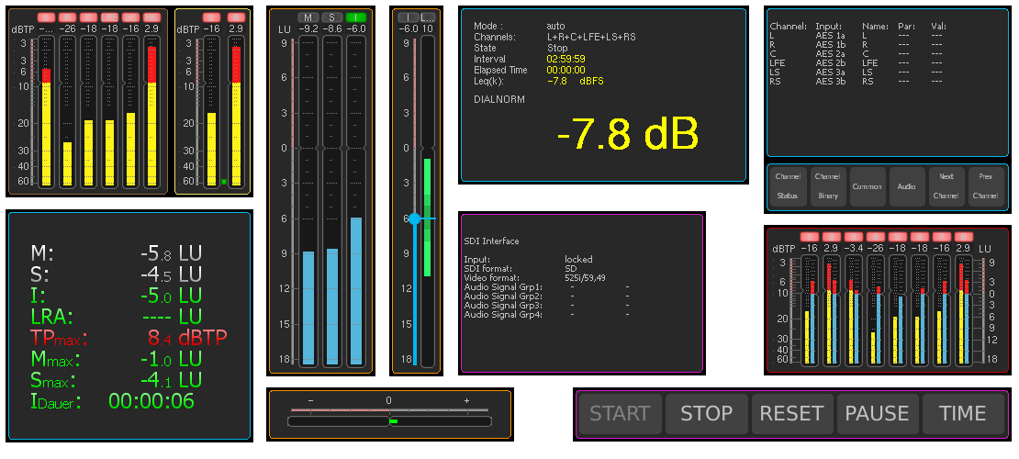Click the Audio Signal Grp1 row
Image resolution: width=1019 pixels, height=459 pixels.
click(x=546, y=286)
